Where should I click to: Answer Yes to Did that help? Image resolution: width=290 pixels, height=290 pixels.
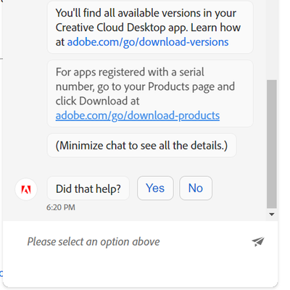(x=155, y=188)
